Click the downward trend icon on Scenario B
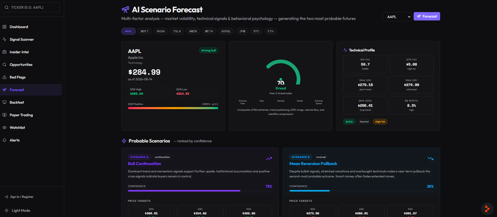This screenshot has height=217, width=497. pyautogui.click(x=430, y=158)
